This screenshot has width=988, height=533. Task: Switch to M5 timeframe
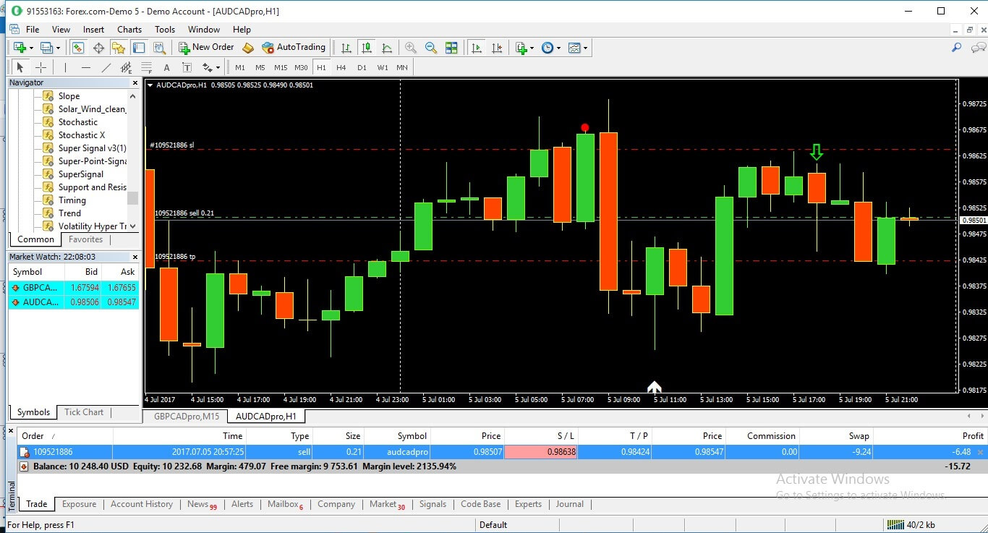tap(260, 67)
